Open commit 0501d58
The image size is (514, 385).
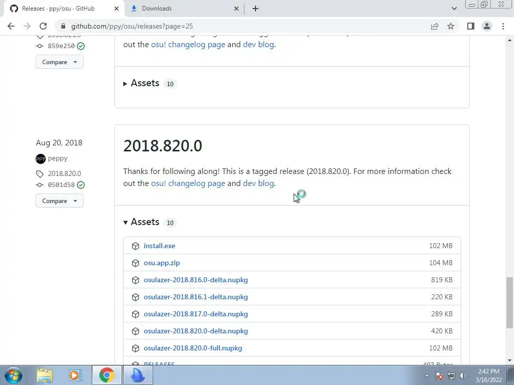(61, 185)
